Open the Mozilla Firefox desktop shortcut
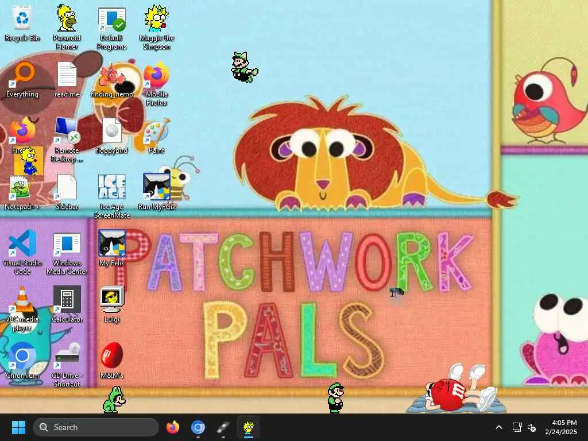The image size is (588, 441). click(x=157, y=84)
